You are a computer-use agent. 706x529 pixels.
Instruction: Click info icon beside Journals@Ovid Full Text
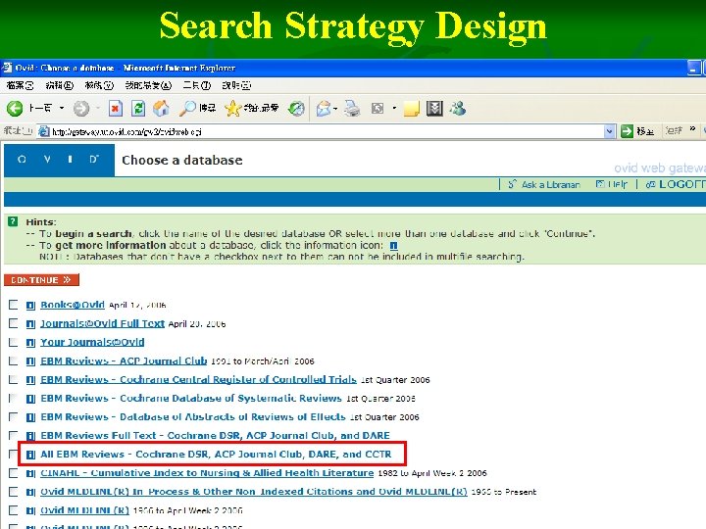coord(30,324)
